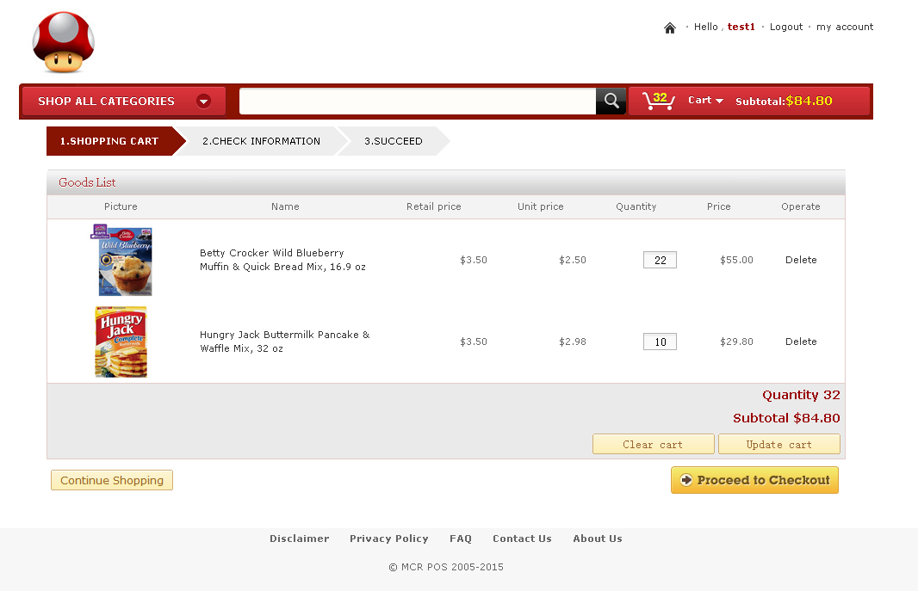
Task: Click Continue Shopping button
Action: tap(112, 480)
